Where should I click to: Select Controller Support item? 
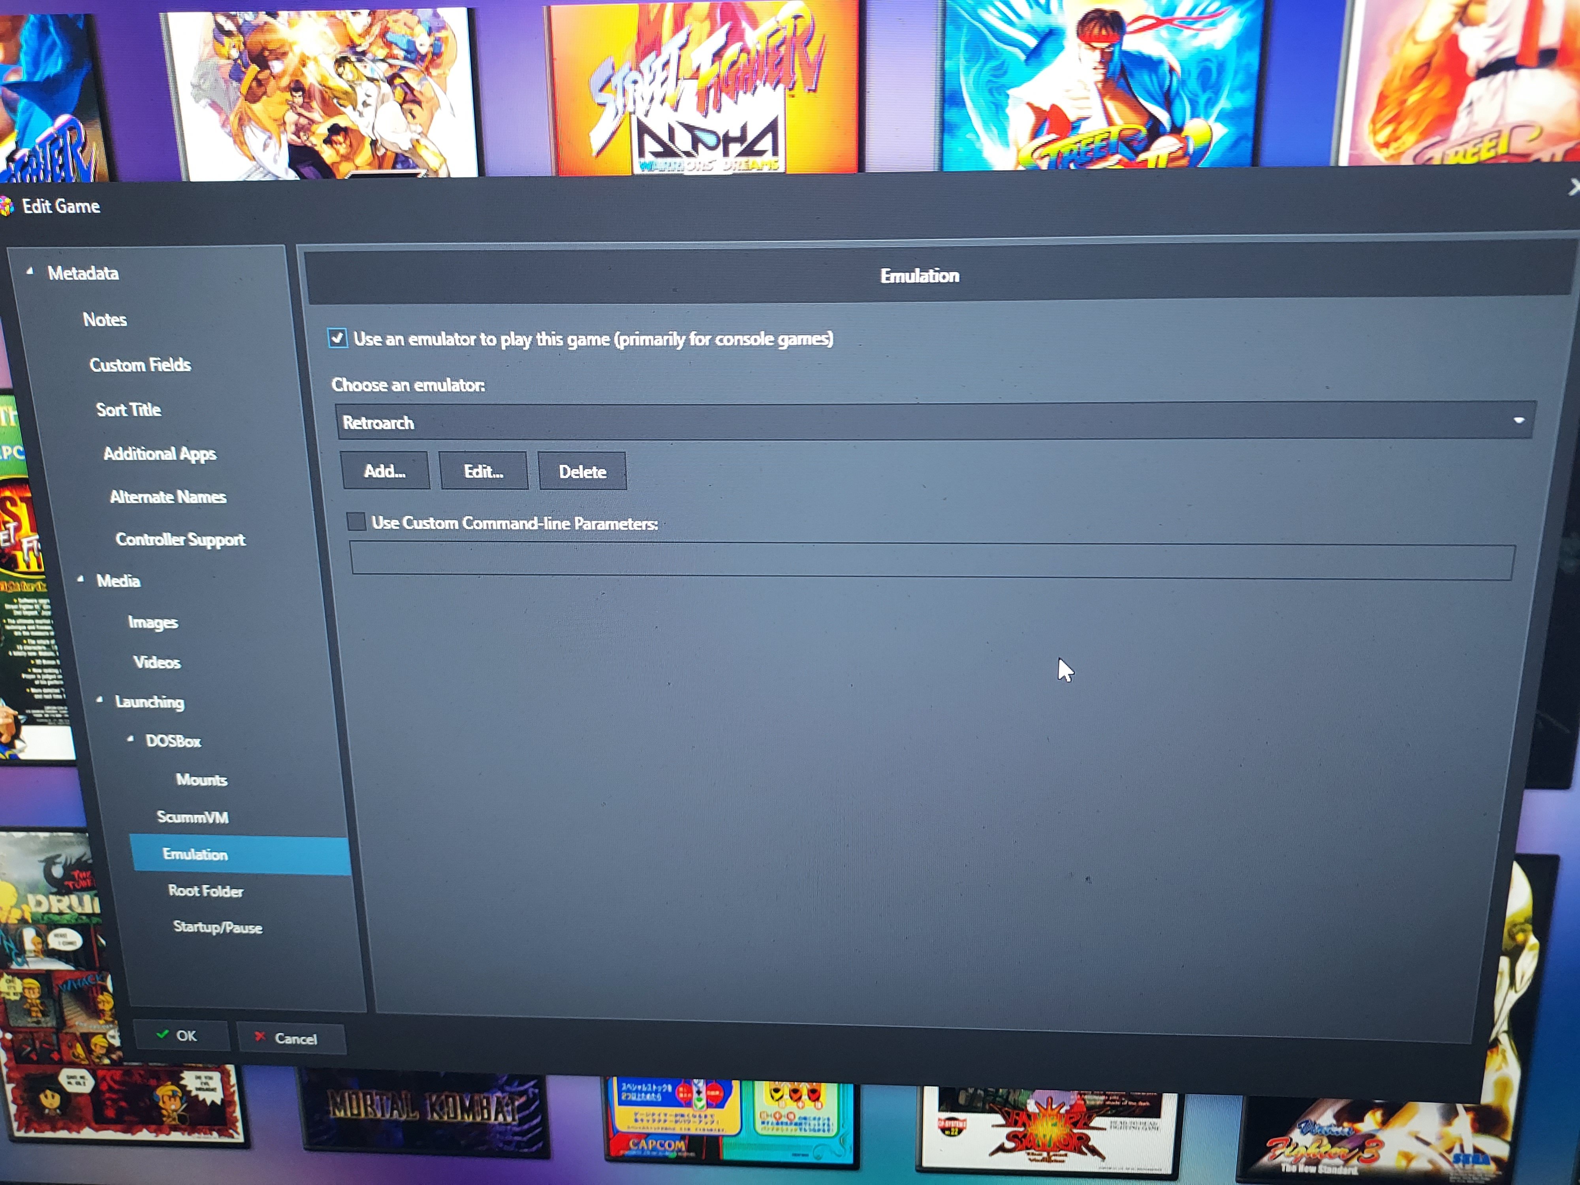point(181,539)
